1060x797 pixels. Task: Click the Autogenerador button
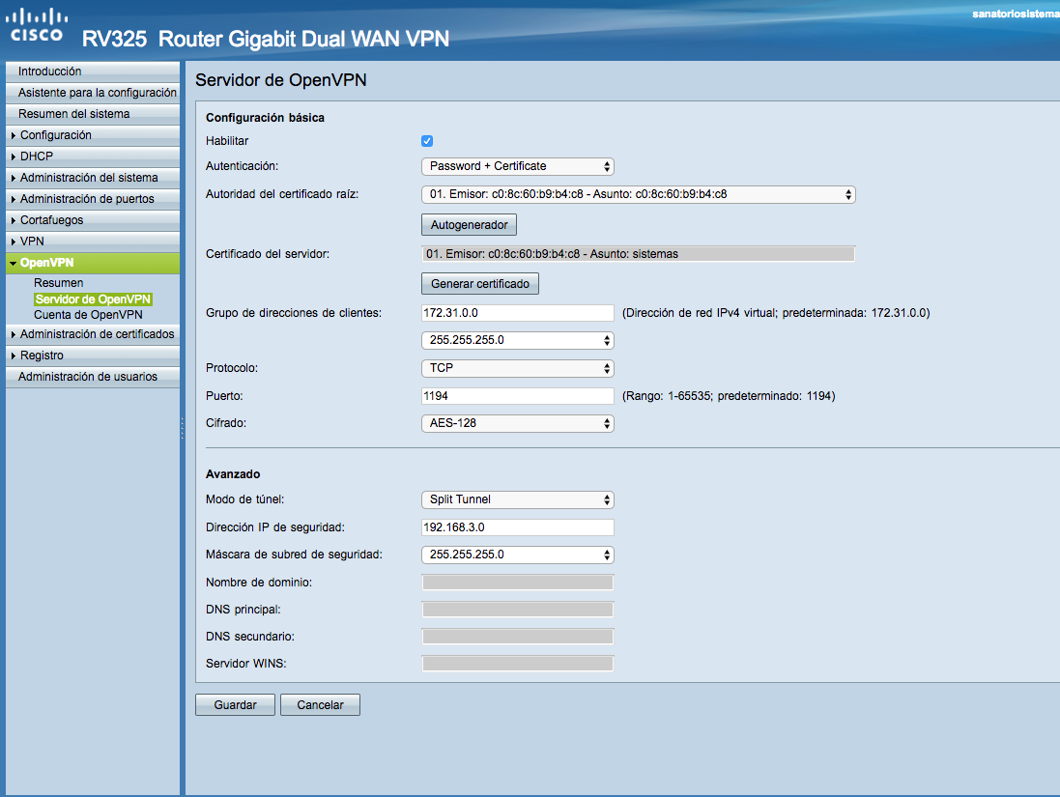click(x=469, y=225)
